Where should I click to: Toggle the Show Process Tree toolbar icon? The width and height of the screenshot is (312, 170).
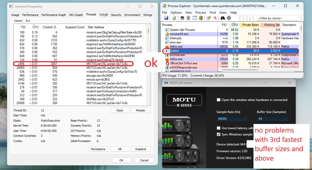click(188, 18)
